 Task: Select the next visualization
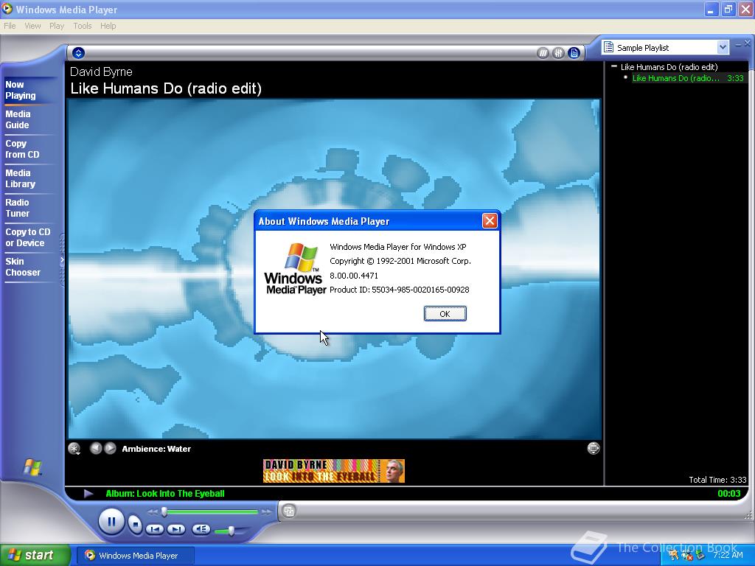pos(111,448)
